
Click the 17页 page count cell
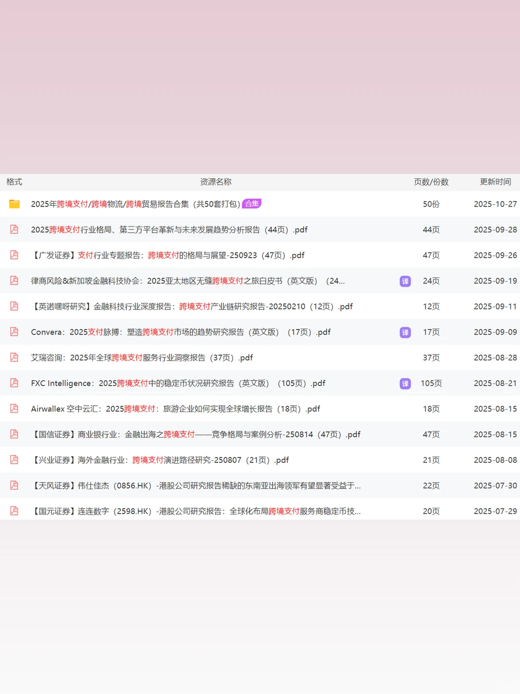pos(431,332)
